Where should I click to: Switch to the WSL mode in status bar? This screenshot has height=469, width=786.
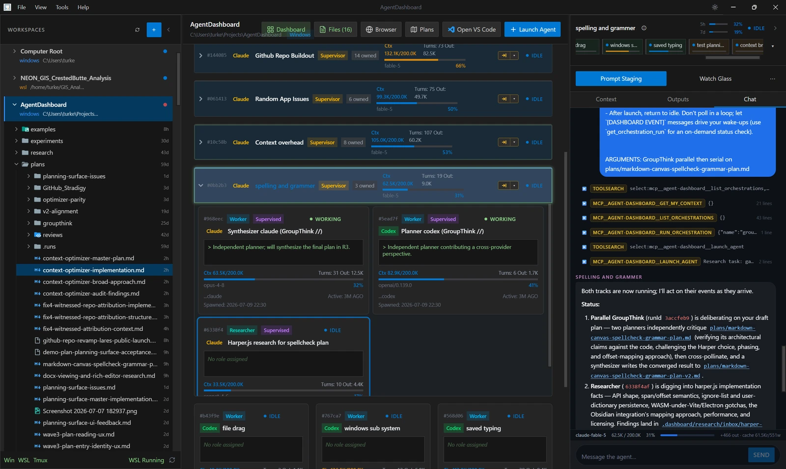pos(24,460)
